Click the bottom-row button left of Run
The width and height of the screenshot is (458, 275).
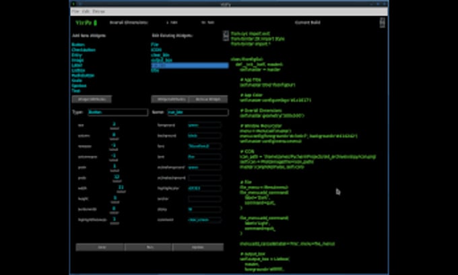[x=100, y=247]
